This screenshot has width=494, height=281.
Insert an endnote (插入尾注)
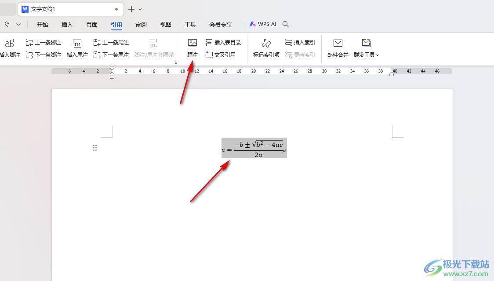coord(77,48)
